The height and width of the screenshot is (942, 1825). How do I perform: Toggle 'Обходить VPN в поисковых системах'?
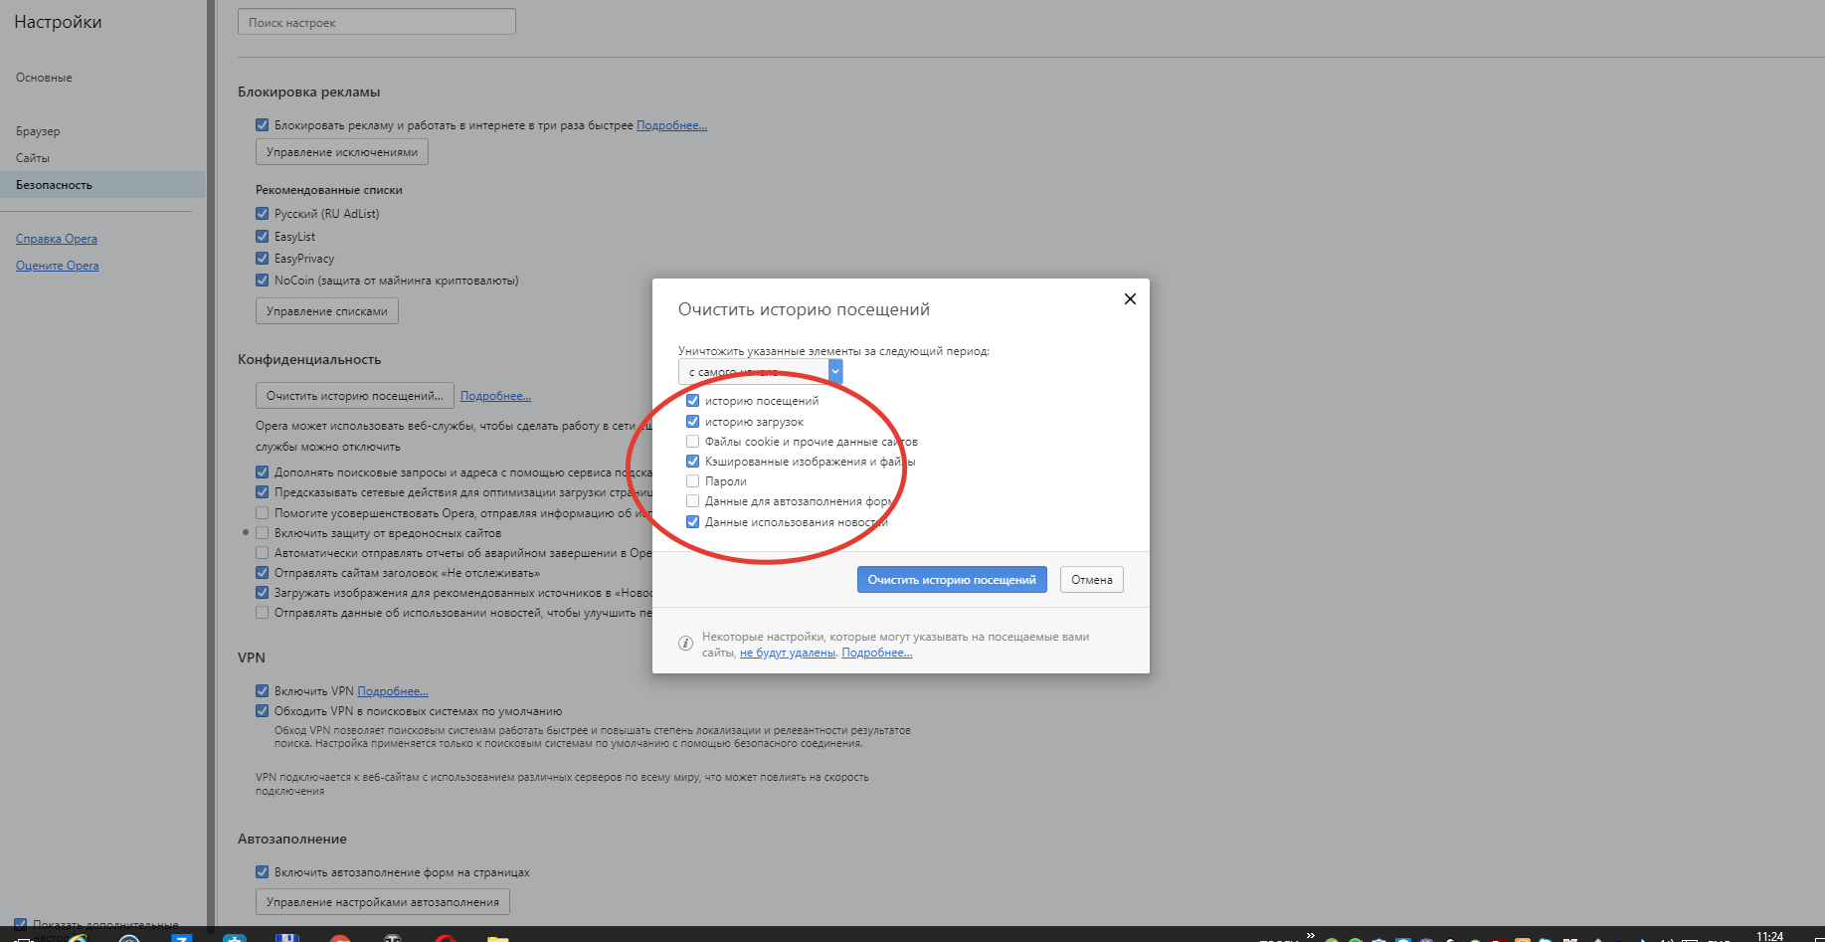click(263, 711)
